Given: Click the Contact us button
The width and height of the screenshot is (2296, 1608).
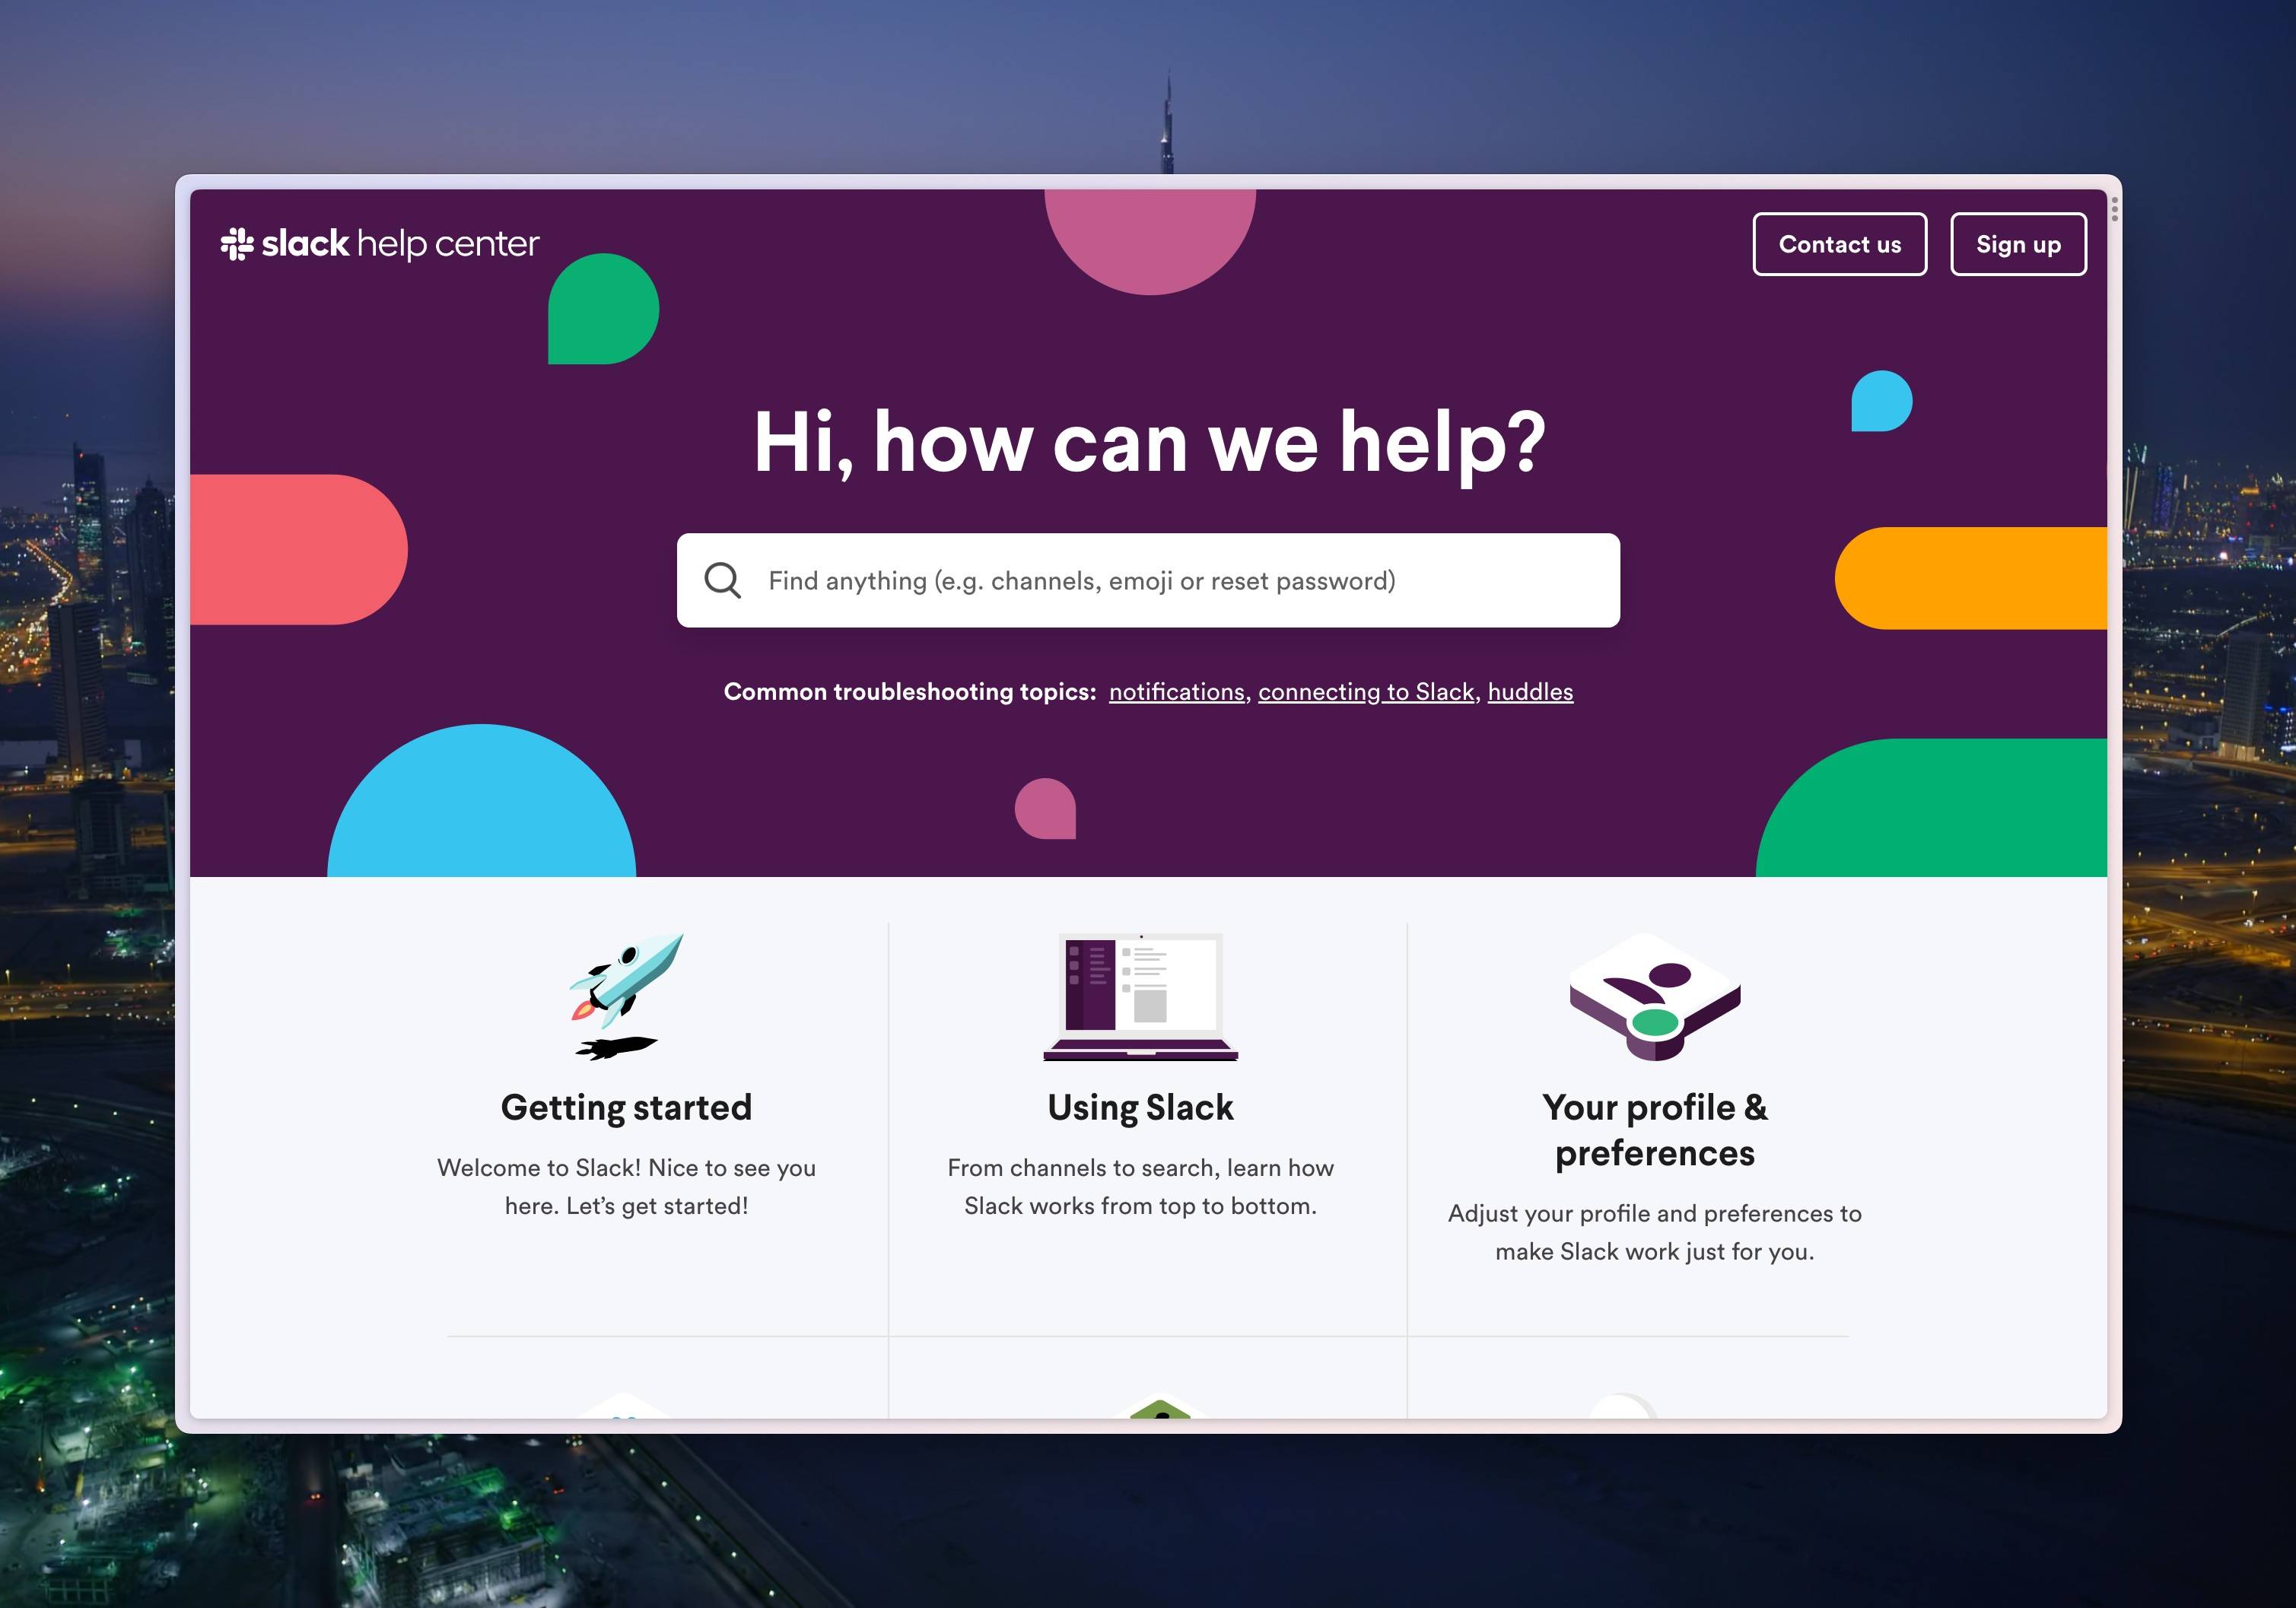Looking at the screenshot, I should point(1837,243).
